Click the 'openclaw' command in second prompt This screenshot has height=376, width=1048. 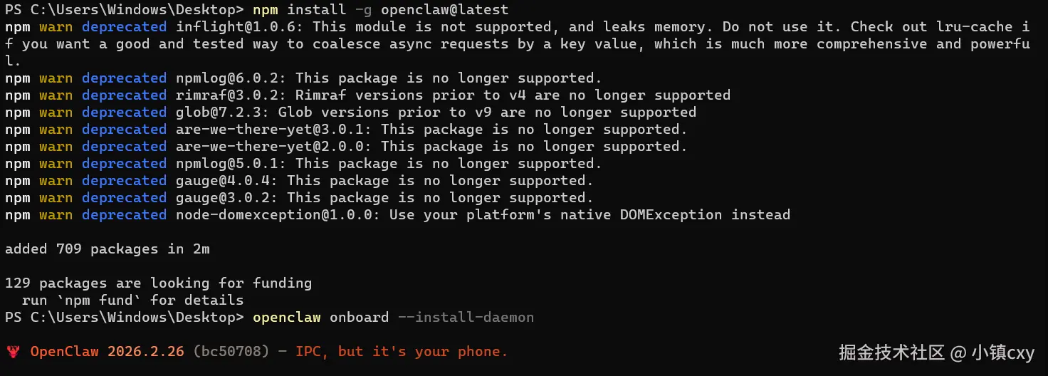tap(287, 318)
